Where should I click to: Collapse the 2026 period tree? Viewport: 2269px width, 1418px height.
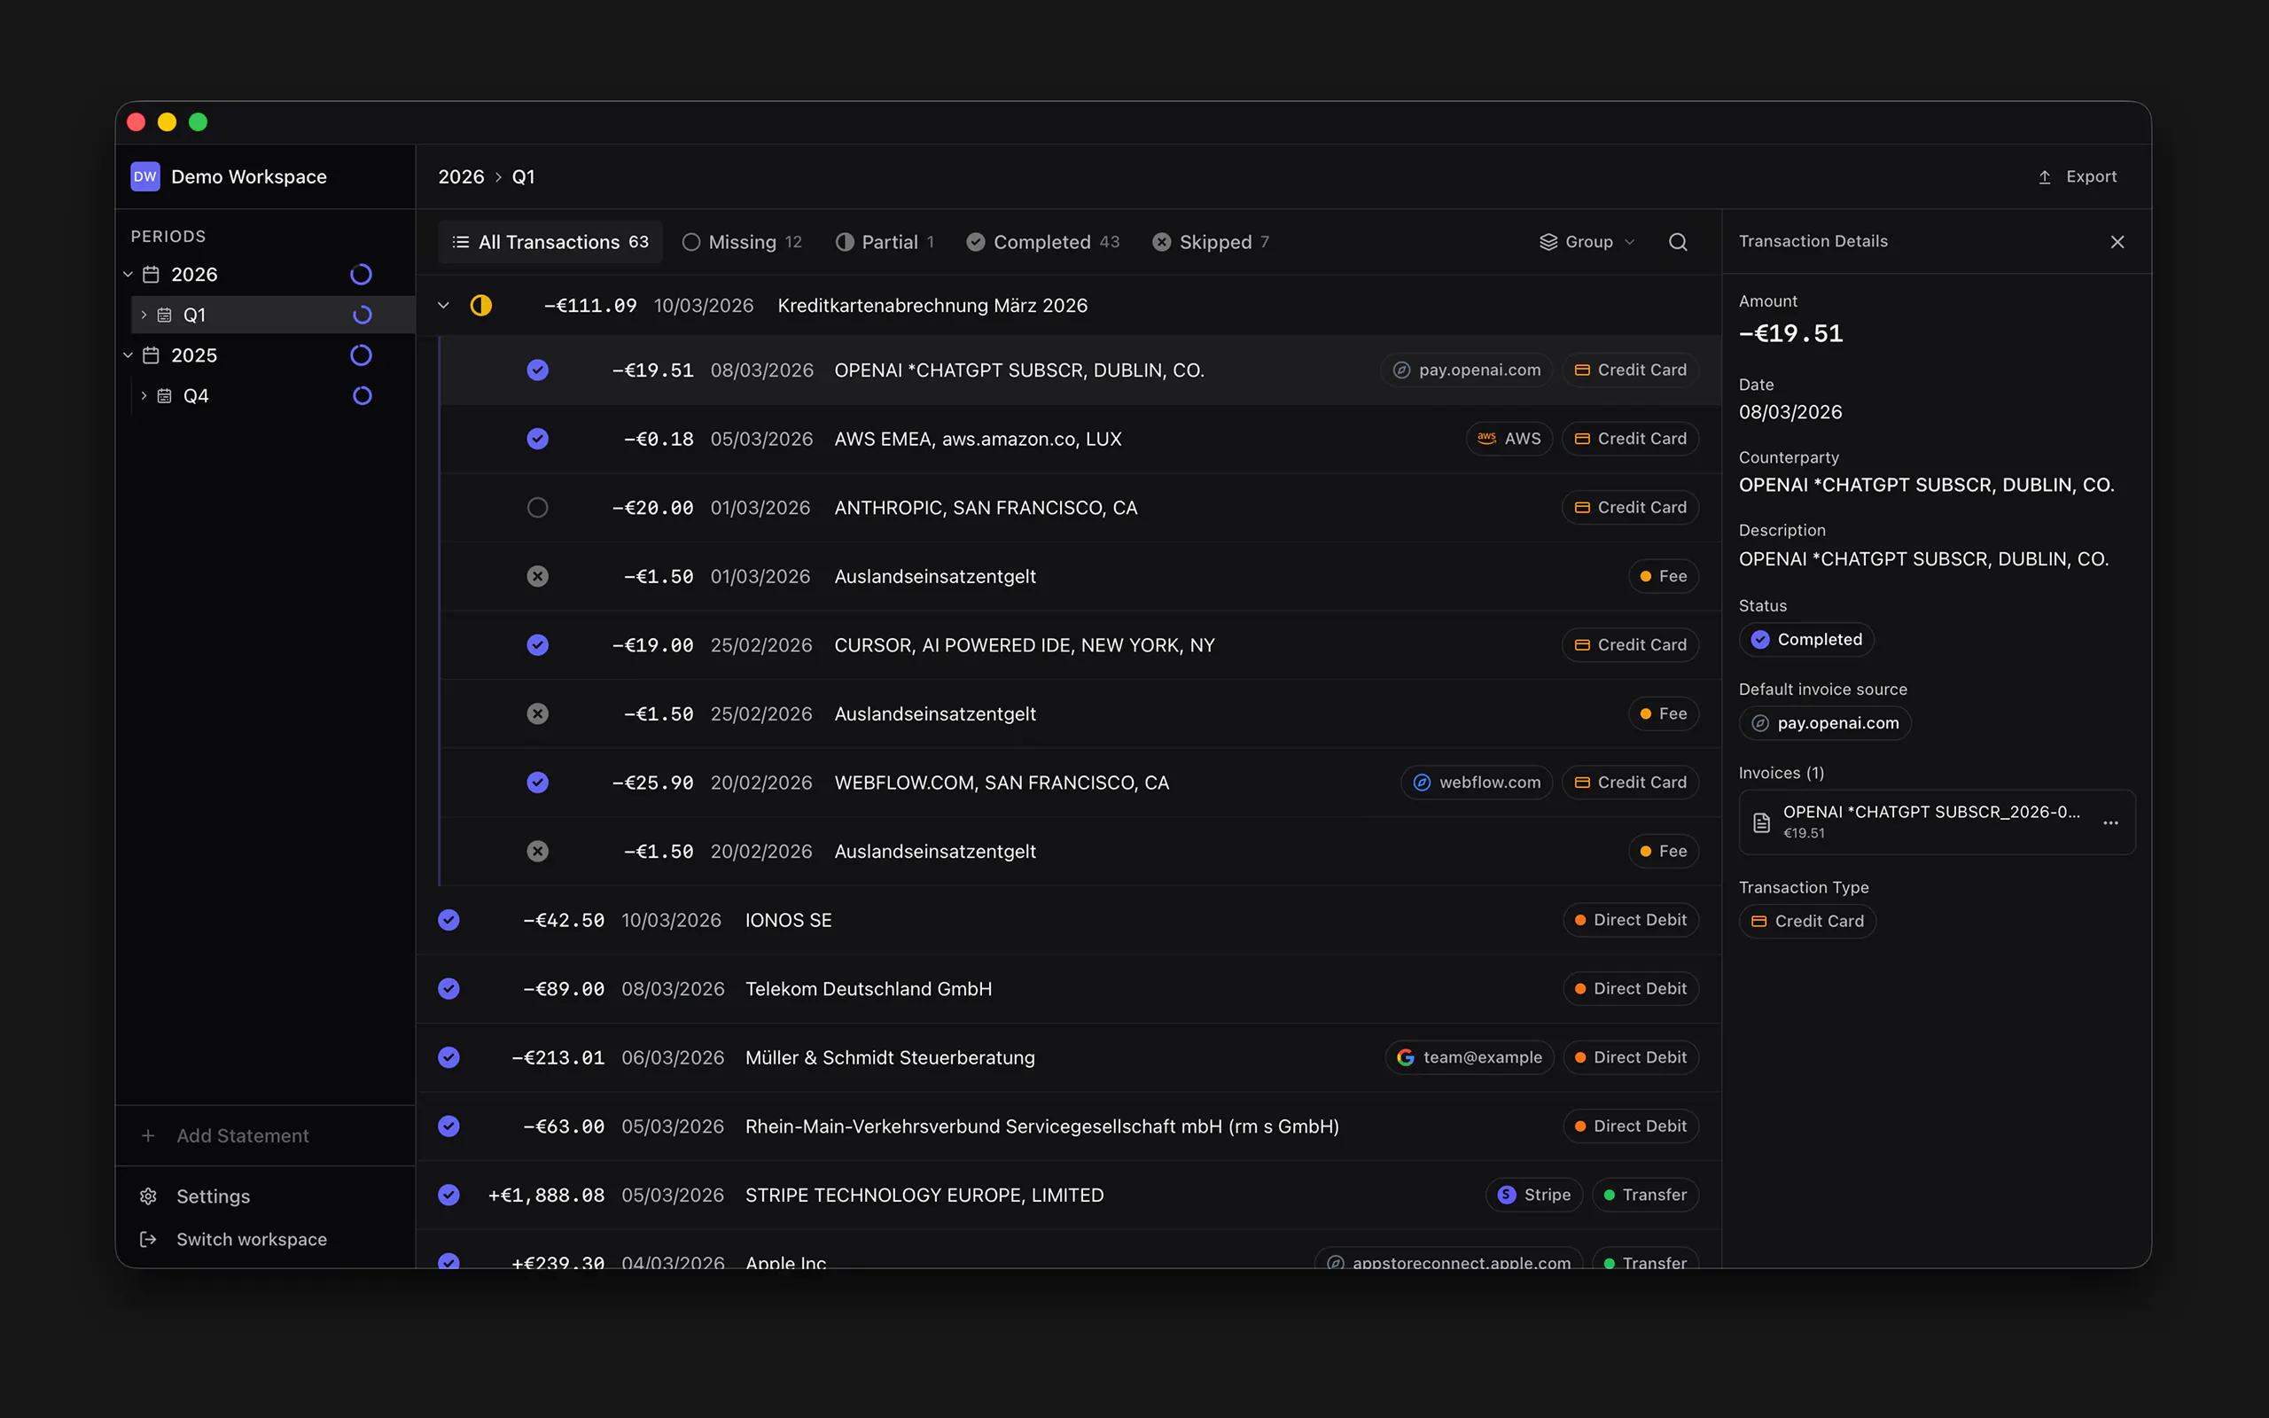[x=128, y=275]
